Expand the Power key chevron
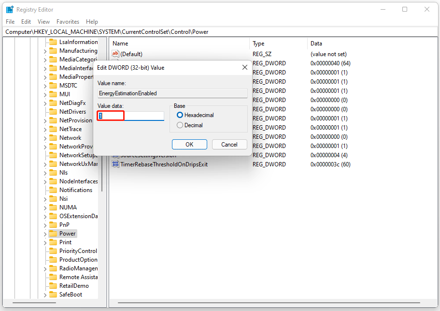Viewport: 440px width, 311px height. coord(45,234)
